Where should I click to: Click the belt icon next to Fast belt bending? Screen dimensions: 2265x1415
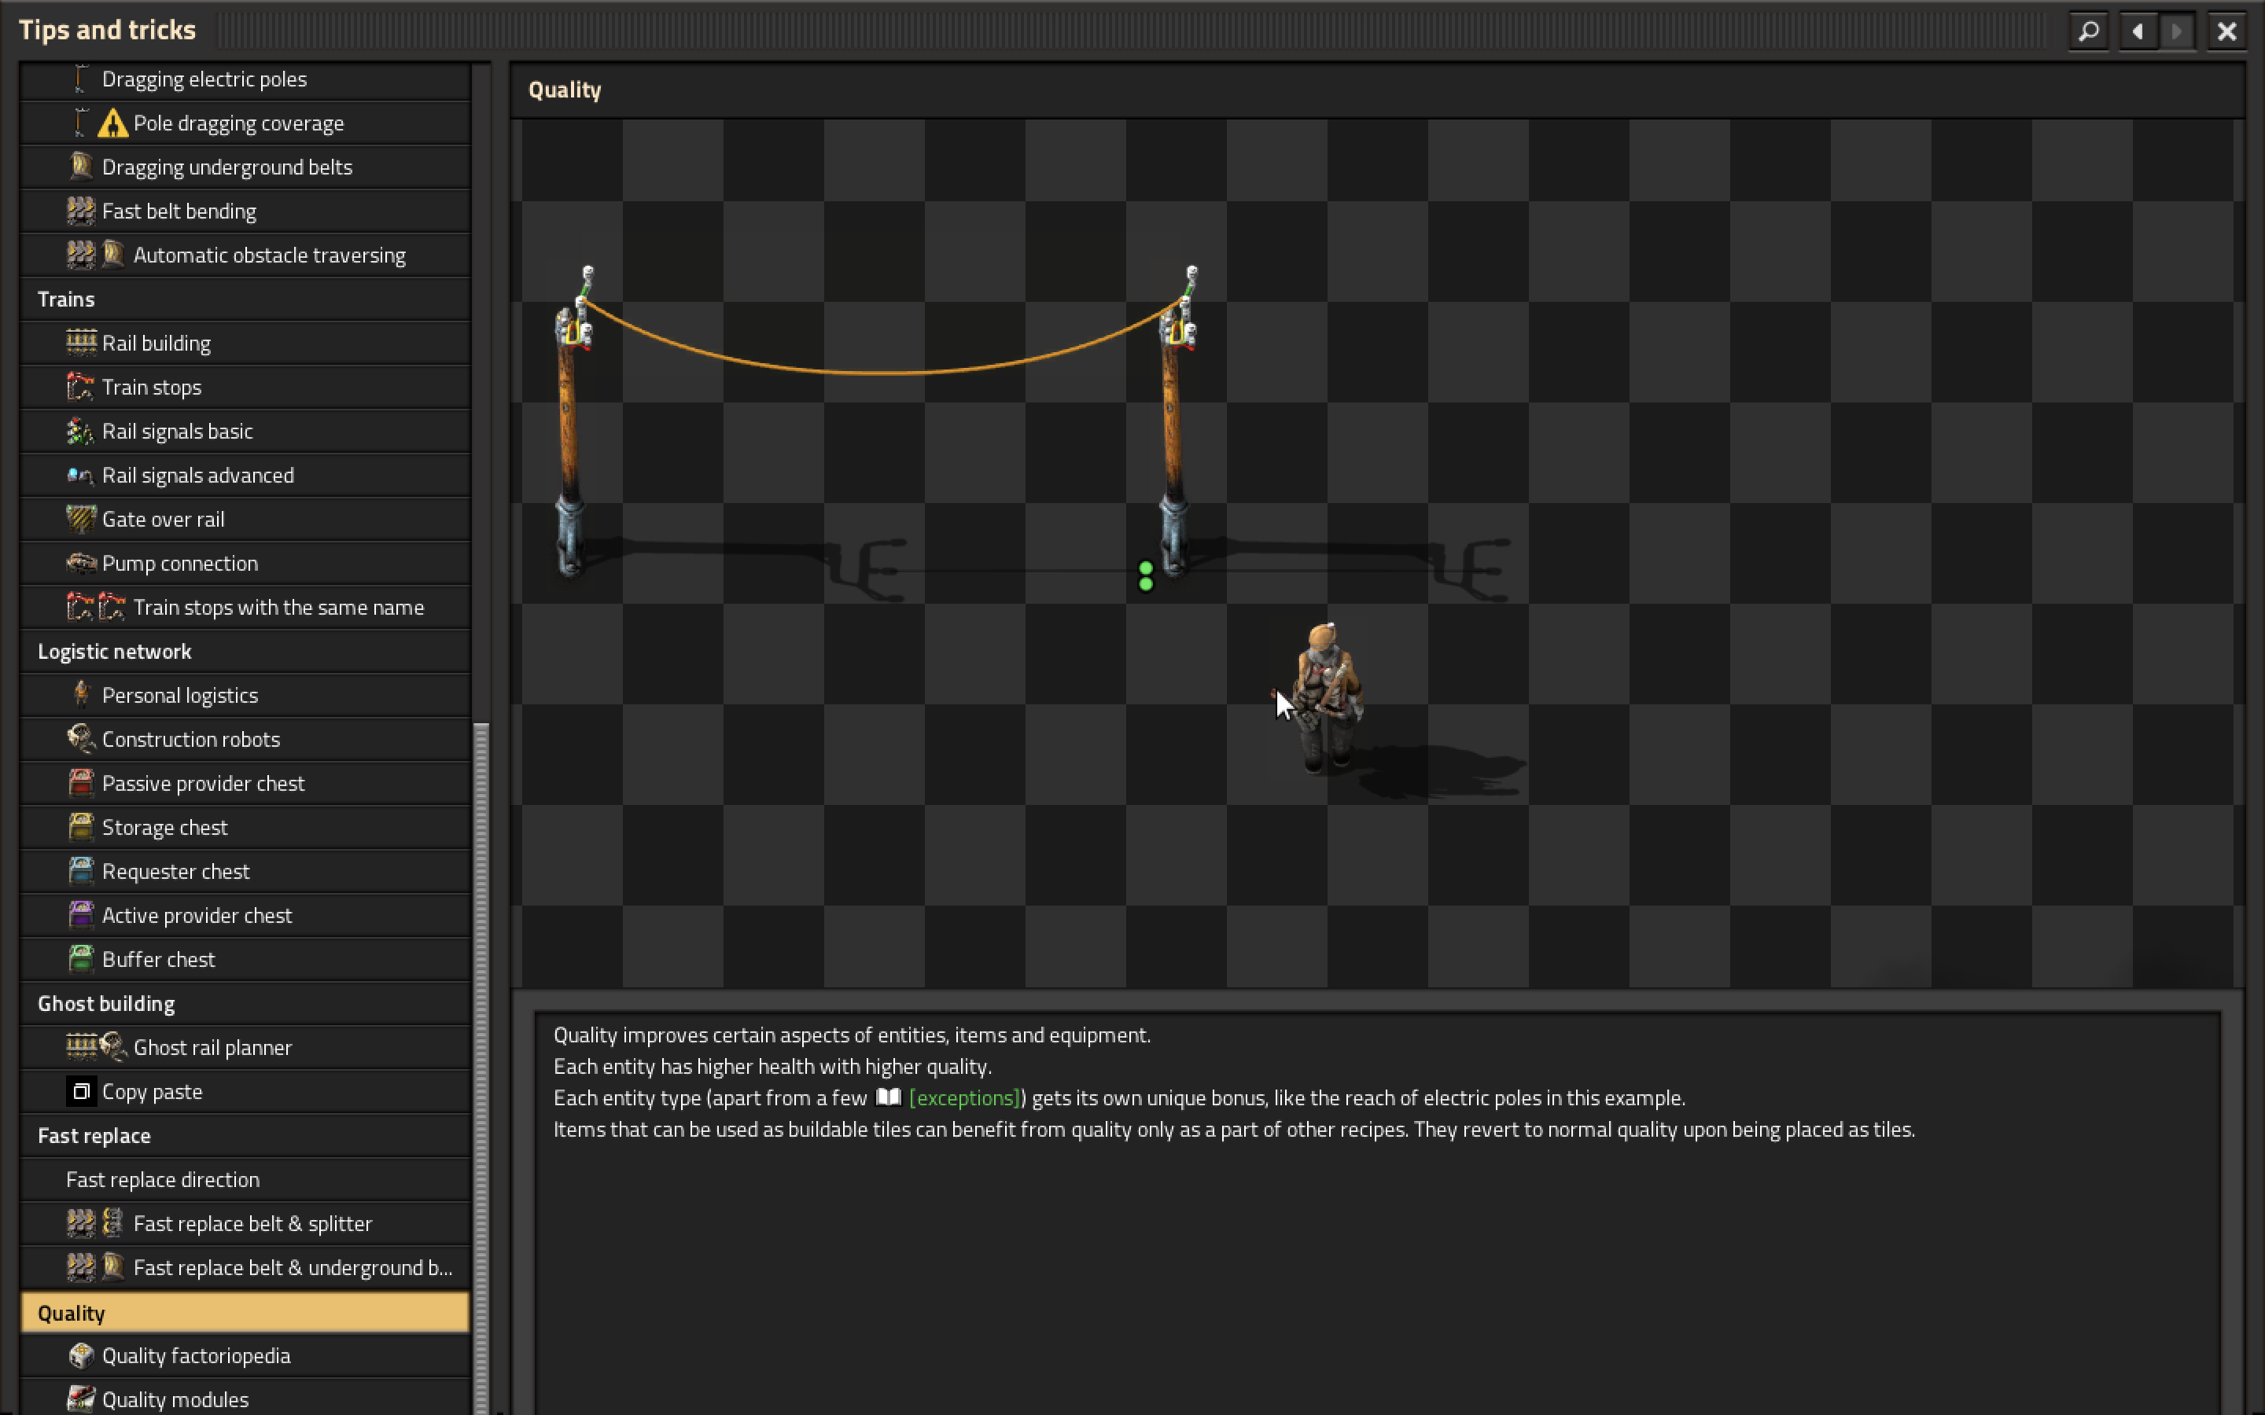point(82,211)
